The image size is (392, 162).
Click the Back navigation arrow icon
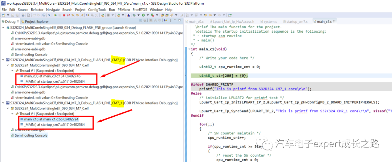[210, 15]
